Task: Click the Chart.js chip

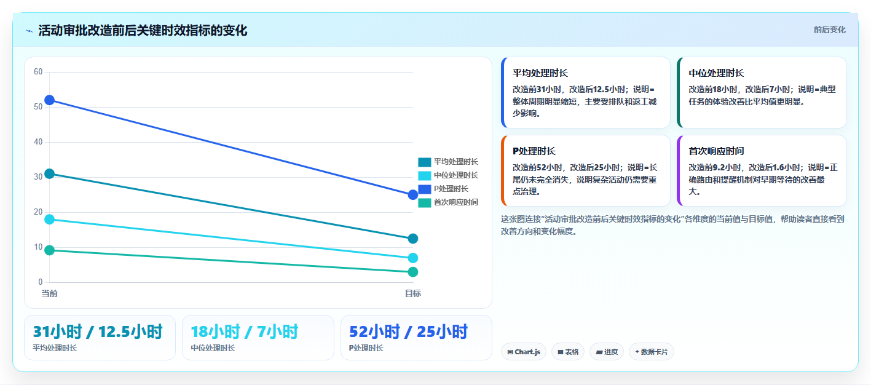Action: tap(524, 352)
